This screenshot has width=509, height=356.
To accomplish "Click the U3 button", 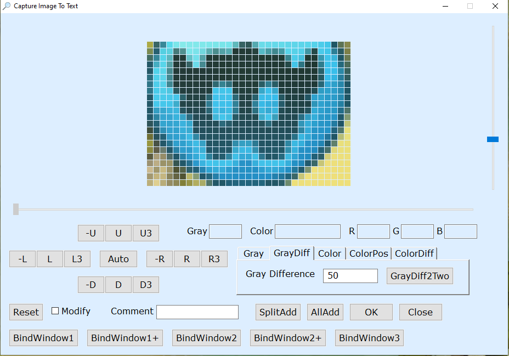I will 146,233.
